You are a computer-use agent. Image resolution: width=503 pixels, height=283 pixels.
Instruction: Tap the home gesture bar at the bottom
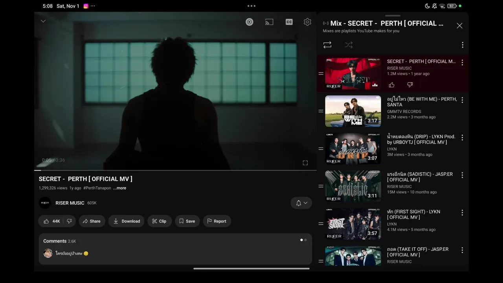pos(251,268)
